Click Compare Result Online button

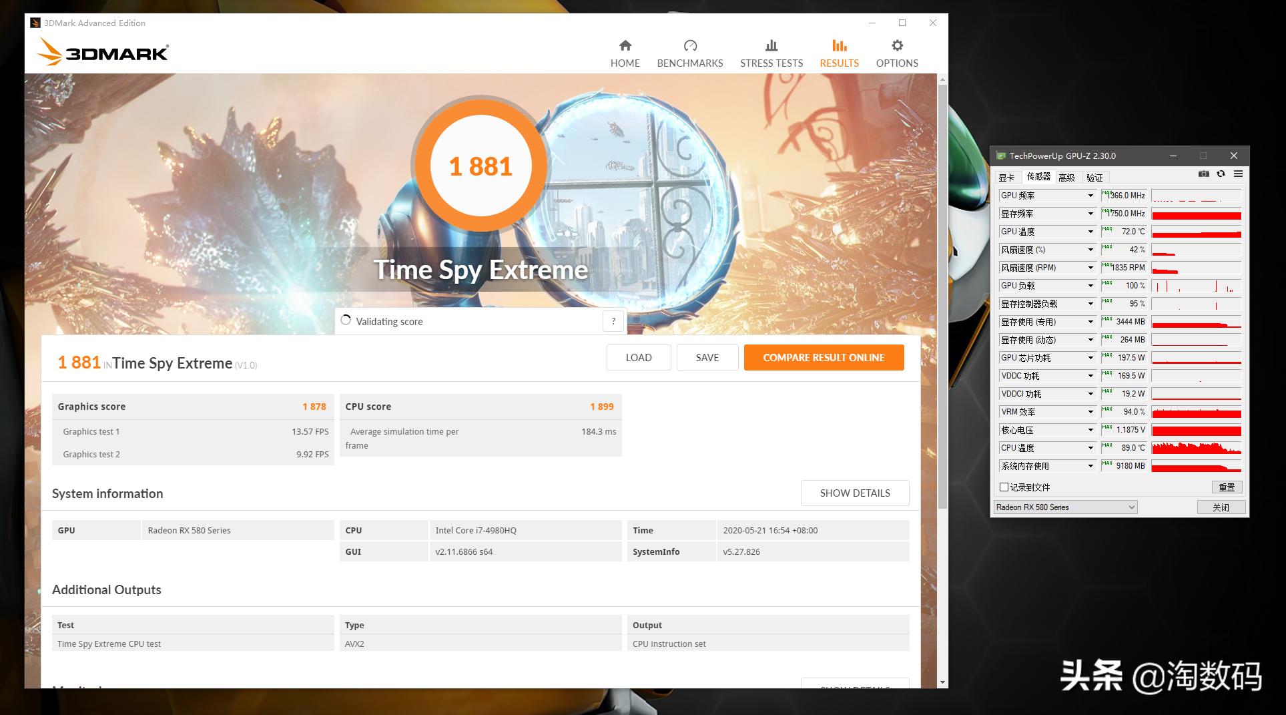click(824, 358)
